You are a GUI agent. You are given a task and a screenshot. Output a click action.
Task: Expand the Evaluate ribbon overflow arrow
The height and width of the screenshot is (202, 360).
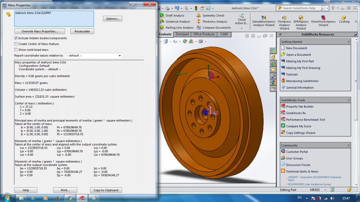[x=356, y=21]
